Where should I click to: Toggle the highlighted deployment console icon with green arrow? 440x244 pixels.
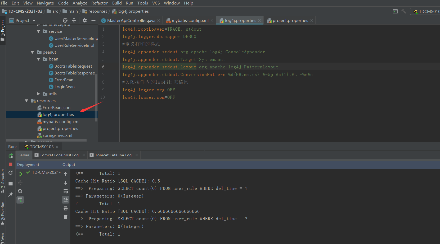[20, 200]
